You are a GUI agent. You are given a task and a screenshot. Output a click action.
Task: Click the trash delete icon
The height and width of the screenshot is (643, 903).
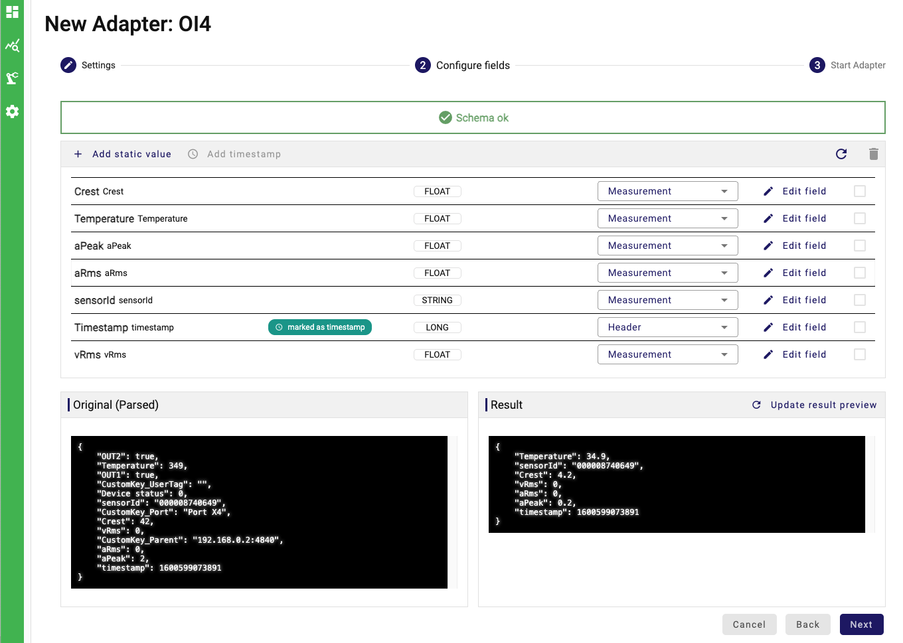pos(873,154)
